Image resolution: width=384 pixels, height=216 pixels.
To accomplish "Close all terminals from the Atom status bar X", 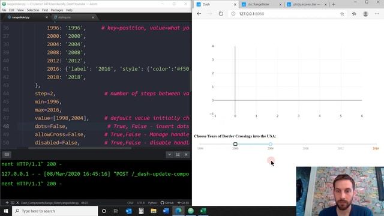I will click(17, 203).
